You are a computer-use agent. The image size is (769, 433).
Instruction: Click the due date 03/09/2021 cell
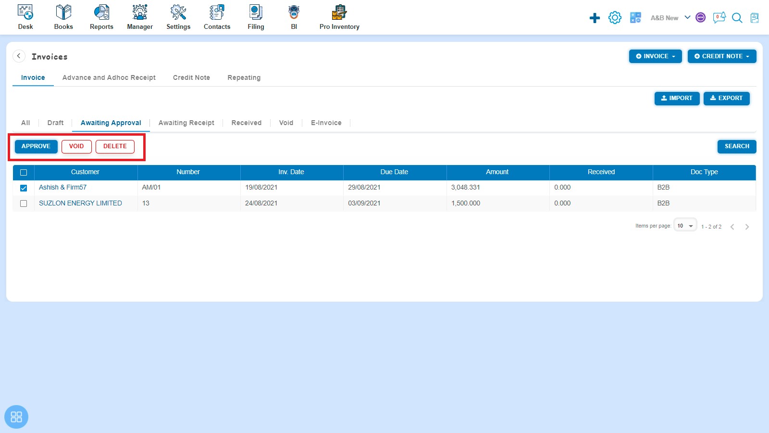(395, 204)
